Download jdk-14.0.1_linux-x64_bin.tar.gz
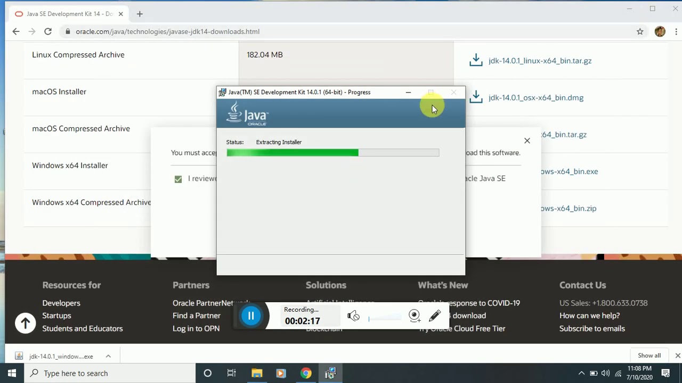 (x=540, y=61)
